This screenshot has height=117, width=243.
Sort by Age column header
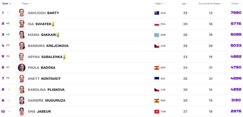pyautogui.click(x=185, y=4)
